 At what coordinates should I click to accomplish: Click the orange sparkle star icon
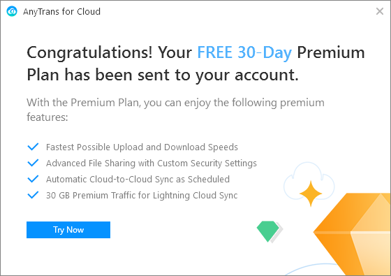point(311,194)
